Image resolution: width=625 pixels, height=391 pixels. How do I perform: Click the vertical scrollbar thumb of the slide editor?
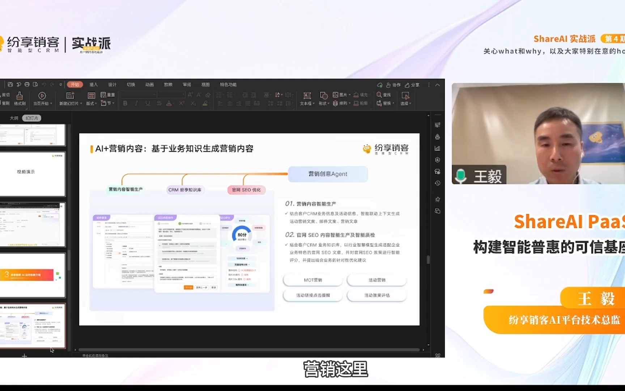tap(428, 260)
